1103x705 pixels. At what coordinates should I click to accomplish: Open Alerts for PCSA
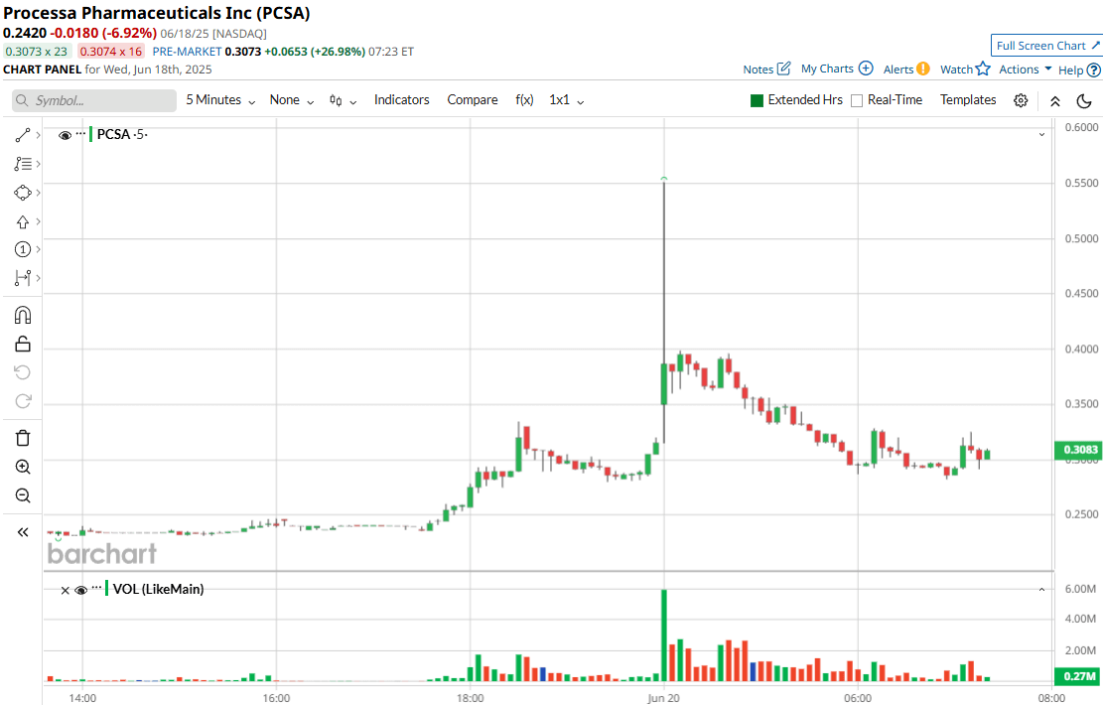tap(923, 69)
